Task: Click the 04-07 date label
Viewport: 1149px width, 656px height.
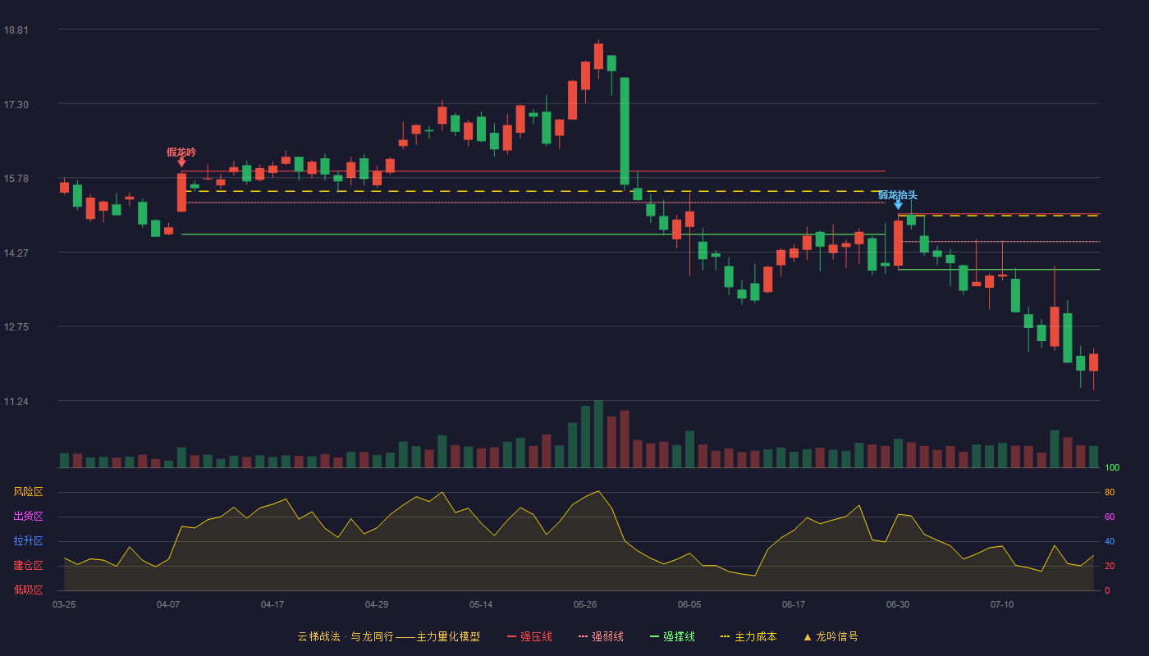Action: coord(168,604)
